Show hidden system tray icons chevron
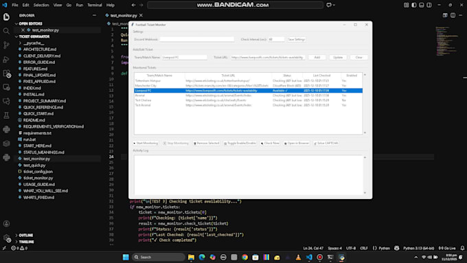 (416, 258)
